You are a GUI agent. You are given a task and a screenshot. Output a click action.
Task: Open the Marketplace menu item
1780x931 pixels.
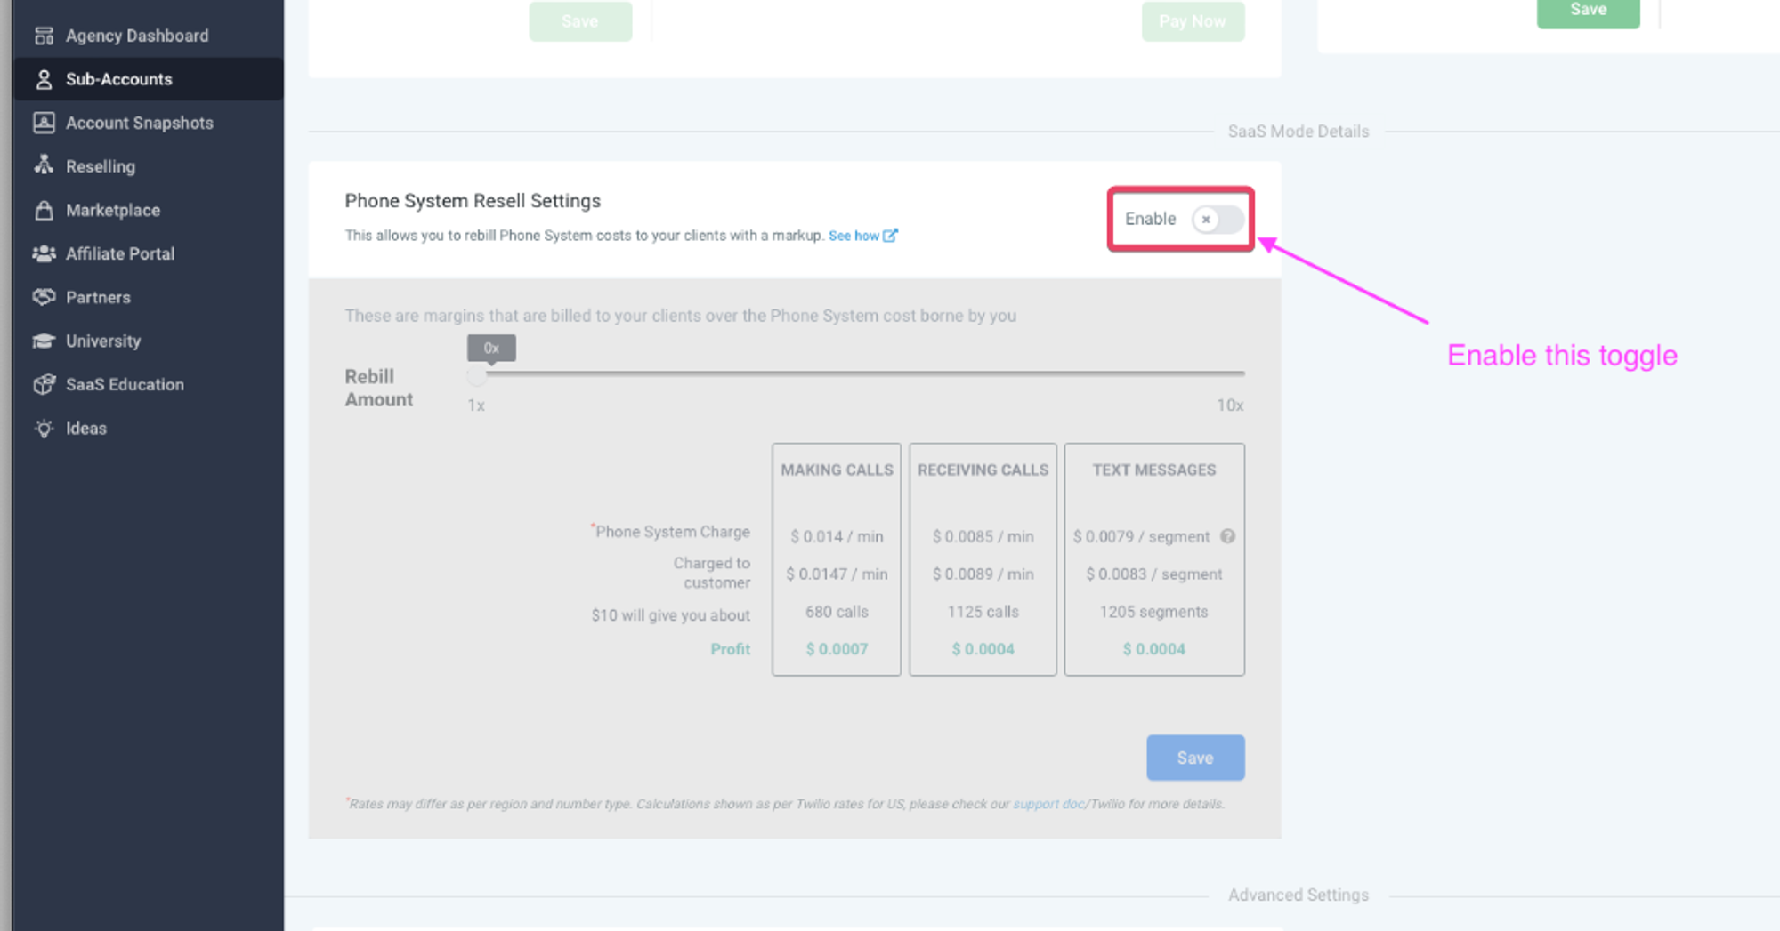113,210
